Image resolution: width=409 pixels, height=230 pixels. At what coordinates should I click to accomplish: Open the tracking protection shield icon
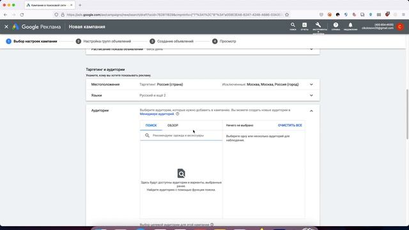coord(56,15)
